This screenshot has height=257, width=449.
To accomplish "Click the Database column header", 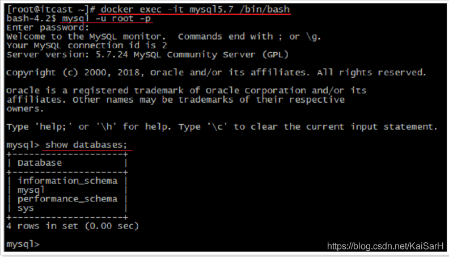I will [x=40, y=163].
